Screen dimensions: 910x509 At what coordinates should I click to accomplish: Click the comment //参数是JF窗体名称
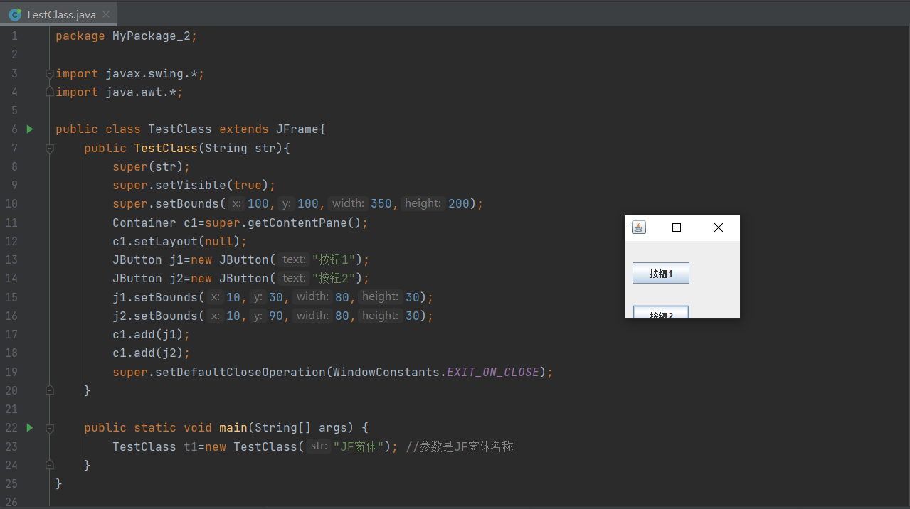[x=460, y=446]
